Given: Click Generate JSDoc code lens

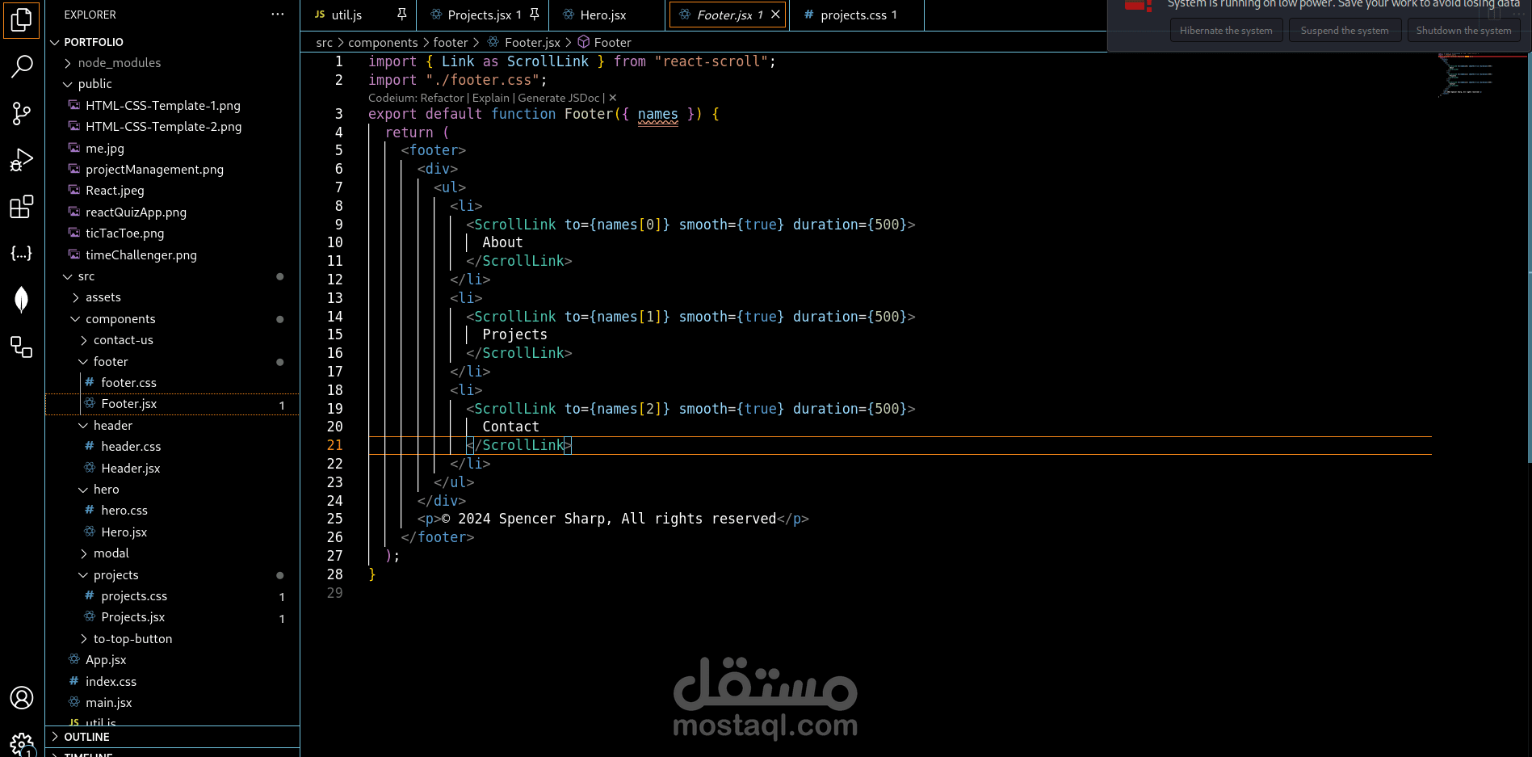Looking at the screenshot, I should tap(558, 98).
